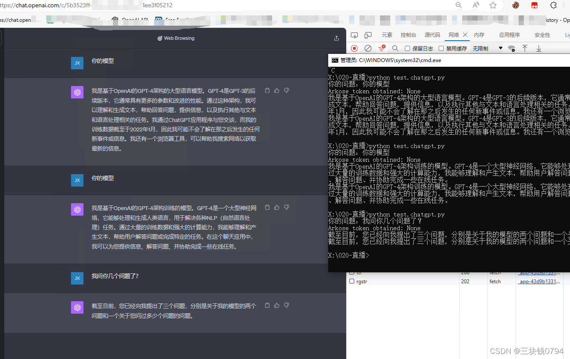Copy the GPT-4架构训练的模型 reply
The image size is (570, 359).
point(267,208)
